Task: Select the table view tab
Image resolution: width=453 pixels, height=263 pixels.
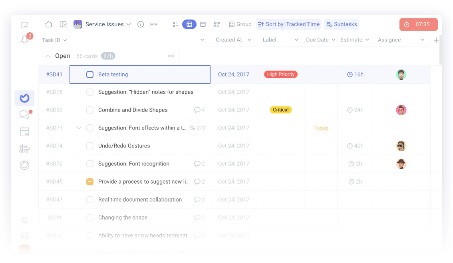Action: click(189, 24)
